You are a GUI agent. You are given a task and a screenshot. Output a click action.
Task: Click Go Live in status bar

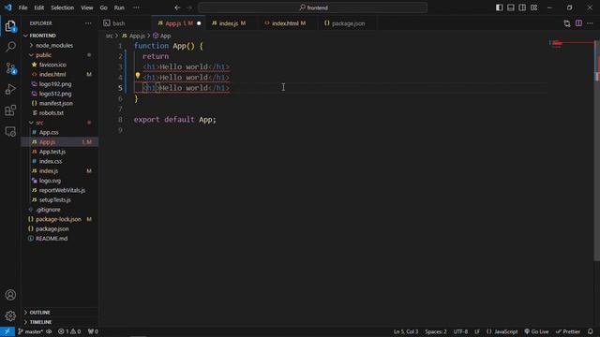(x=536, y=331)
